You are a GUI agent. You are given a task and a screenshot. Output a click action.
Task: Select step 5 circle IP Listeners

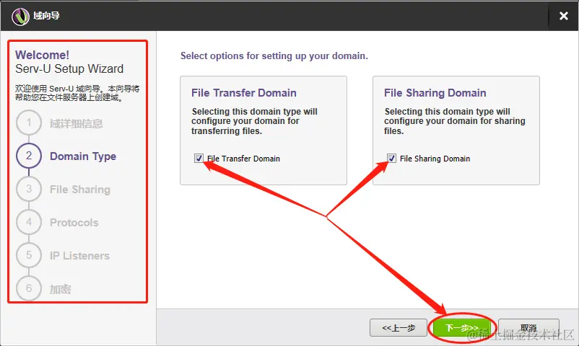pos(29,255)
